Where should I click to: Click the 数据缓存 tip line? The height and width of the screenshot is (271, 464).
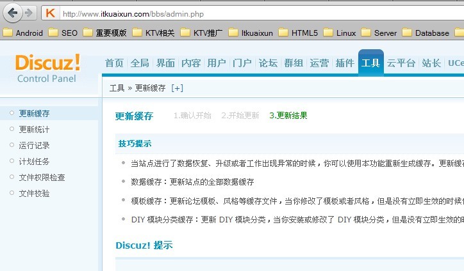point(192,182)
